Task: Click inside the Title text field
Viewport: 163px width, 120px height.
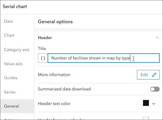Action: click(104, 58)
